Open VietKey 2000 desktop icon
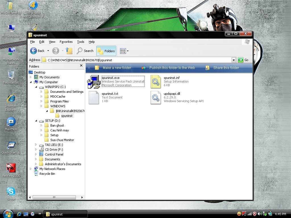 pos(11,170)
